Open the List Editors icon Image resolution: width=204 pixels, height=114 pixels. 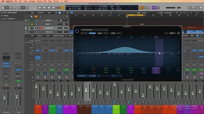(190, 8)
